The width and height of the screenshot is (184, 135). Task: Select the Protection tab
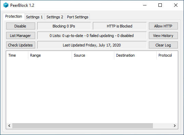click(x=14, y=16)
